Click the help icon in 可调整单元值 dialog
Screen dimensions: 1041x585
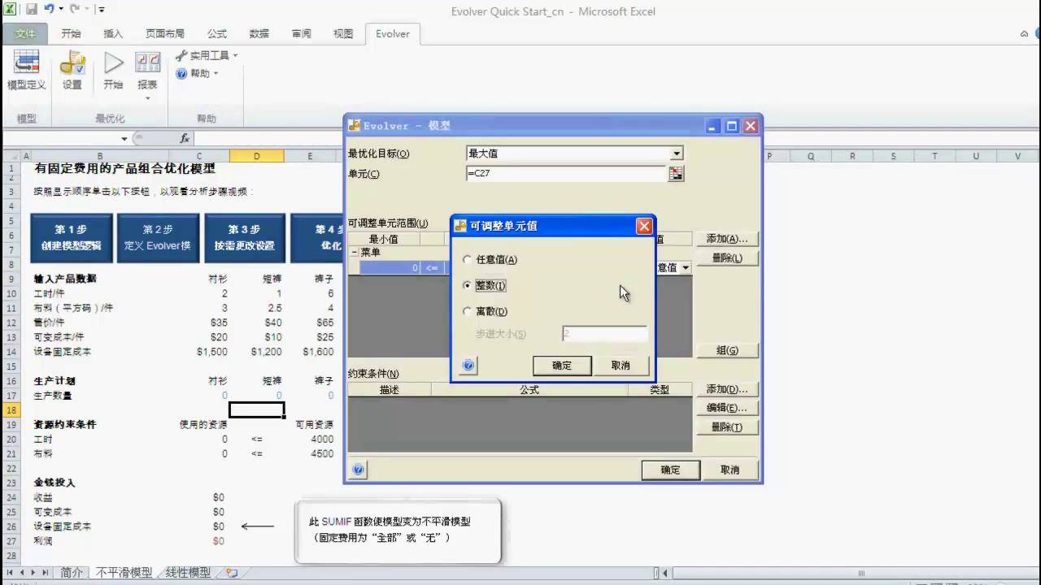(x=468, y=366)
